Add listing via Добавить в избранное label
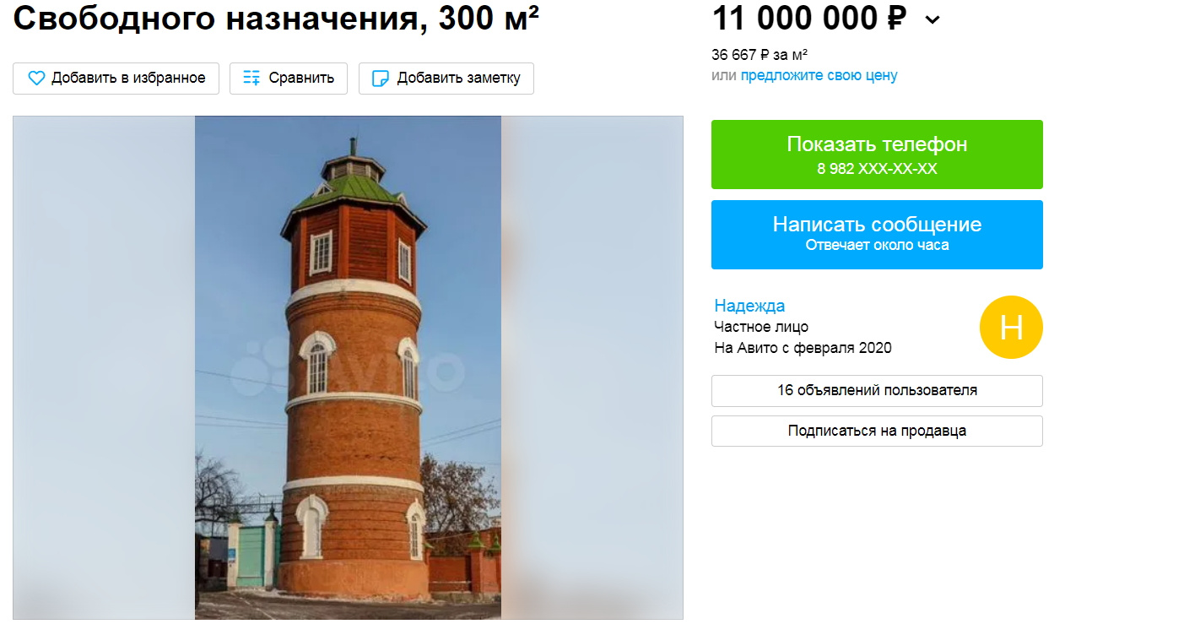1184x635 pixels. tap(128, 79)
